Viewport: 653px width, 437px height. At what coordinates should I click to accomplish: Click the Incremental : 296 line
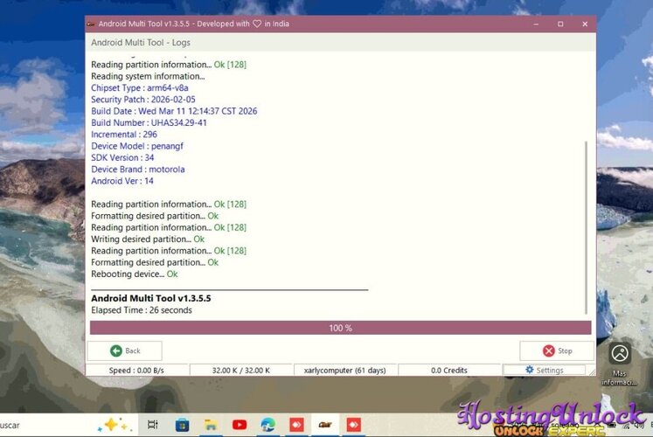[124, 135]
